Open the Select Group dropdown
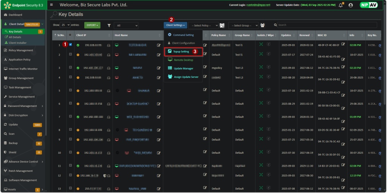The width and height of the screenshot is (387, 193). pyautogui.click(x=243, y=25)
